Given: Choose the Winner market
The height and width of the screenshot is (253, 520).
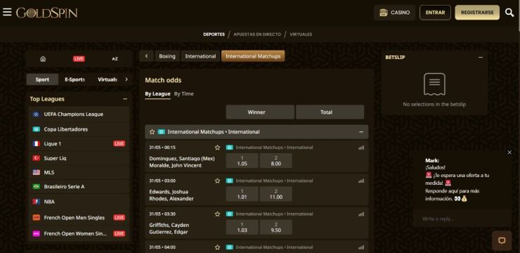Looking at the screenshot, I should [x=260, y=112].
